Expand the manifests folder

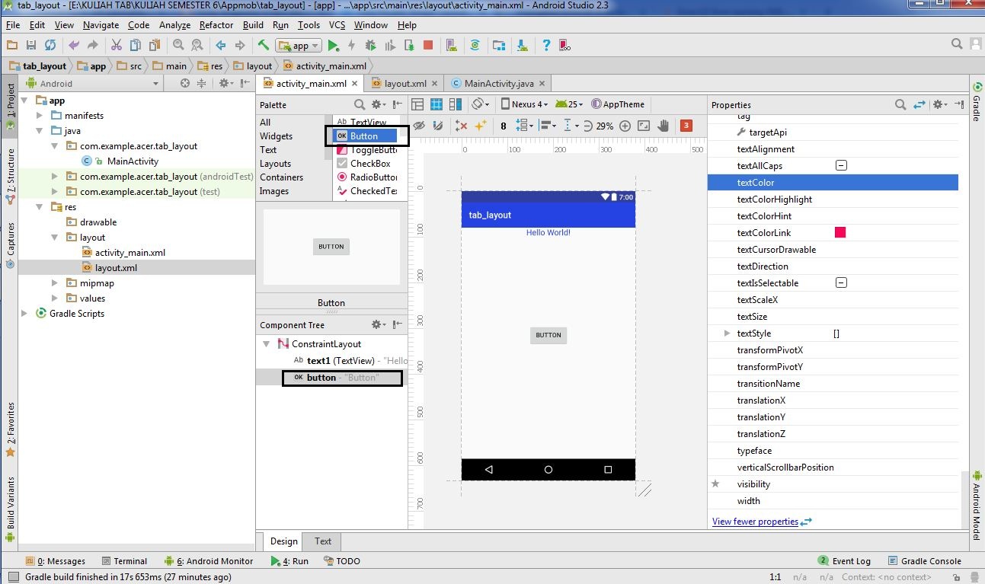(40, 116)
